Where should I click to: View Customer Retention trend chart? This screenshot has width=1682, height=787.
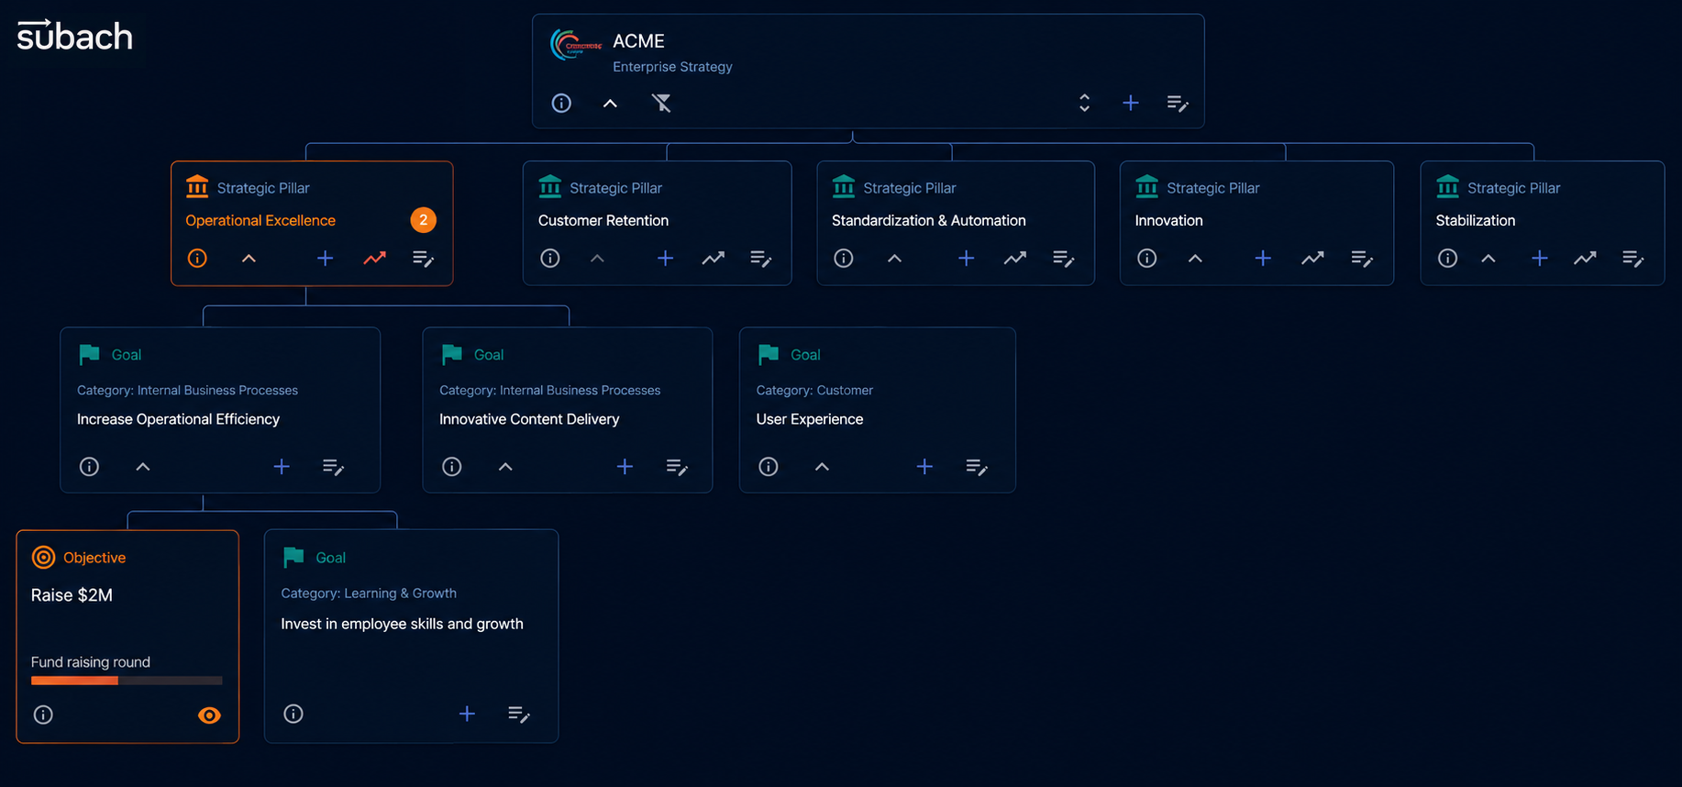[714, 259]
